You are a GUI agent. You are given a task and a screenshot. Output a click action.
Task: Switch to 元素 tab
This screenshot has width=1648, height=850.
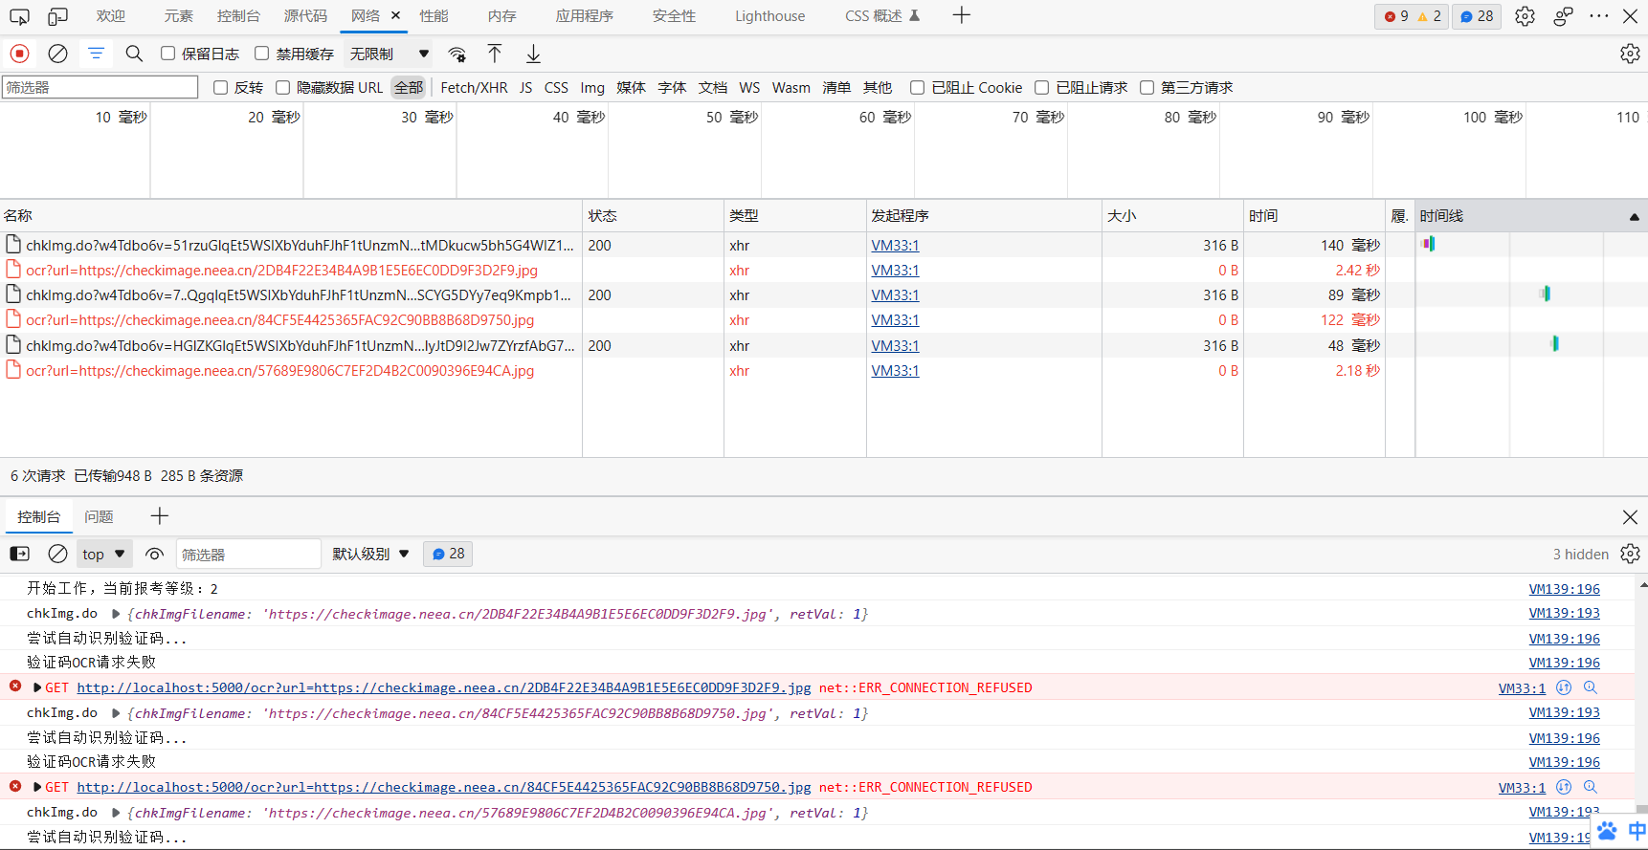pyautogui.click(x=178, y=16)
